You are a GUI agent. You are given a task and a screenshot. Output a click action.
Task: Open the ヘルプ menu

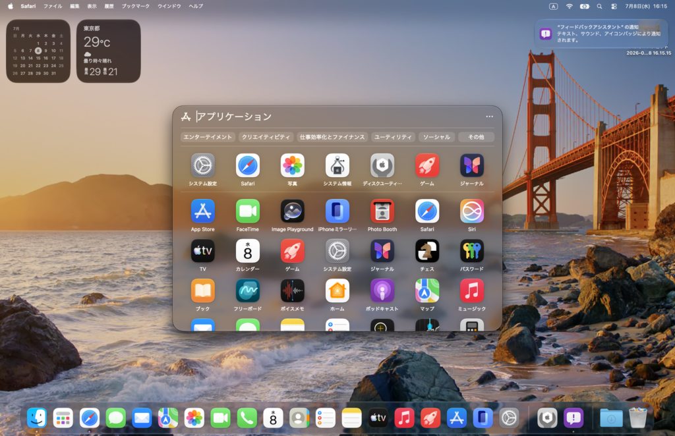[x=196, y=6]
